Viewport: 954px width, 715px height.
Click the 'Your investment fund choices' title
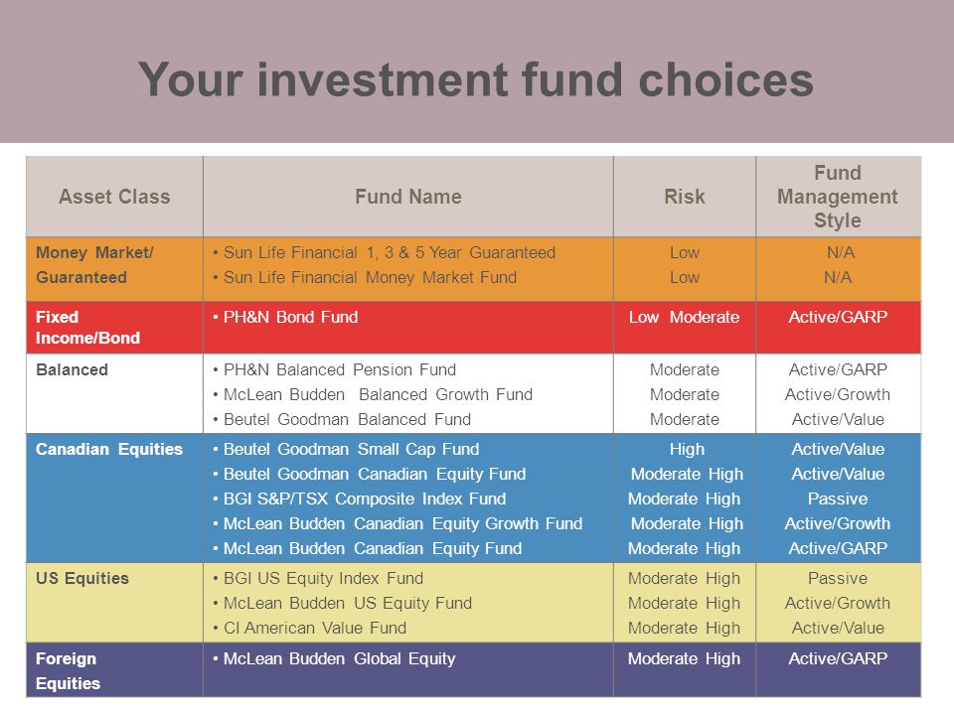[476, 79]
